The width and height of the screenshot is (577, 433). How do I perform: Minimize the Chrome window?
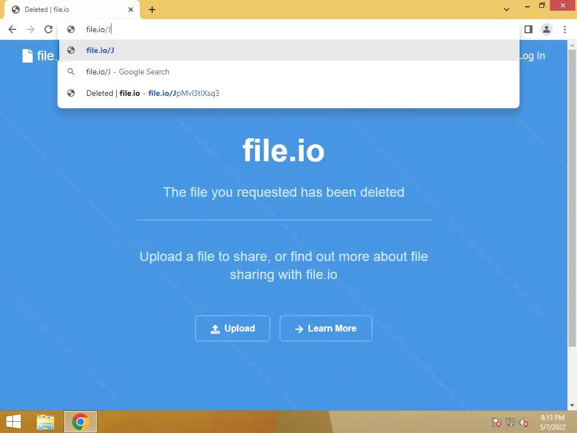point(527,6)
